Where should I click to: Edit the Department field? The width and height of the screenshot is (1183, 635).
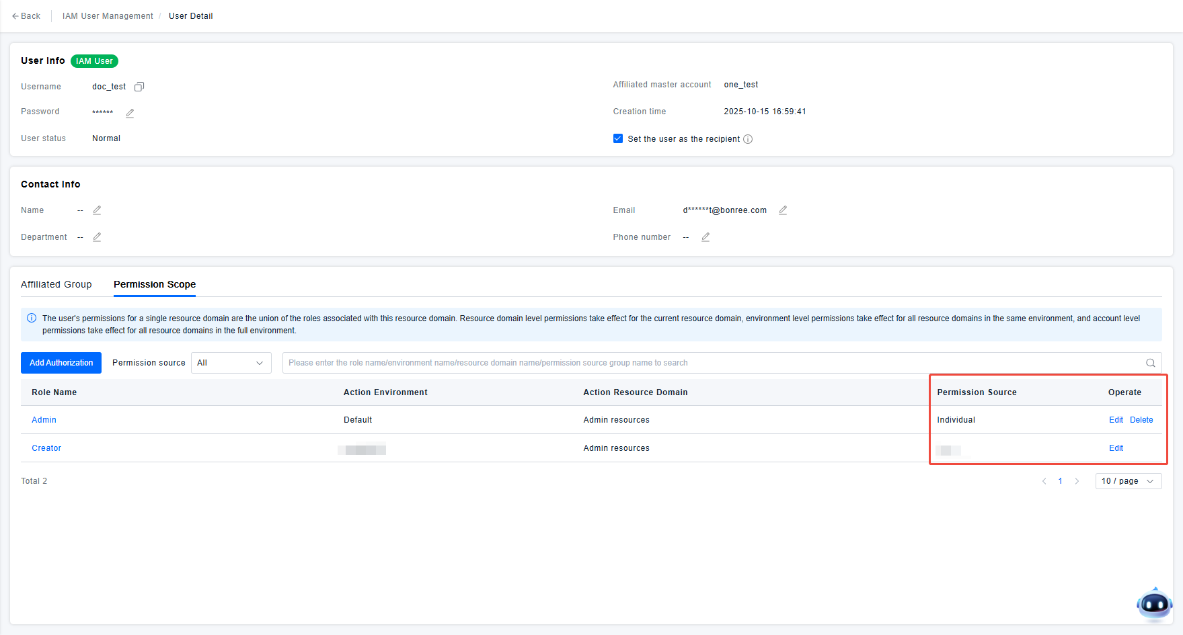click(97, 237)
